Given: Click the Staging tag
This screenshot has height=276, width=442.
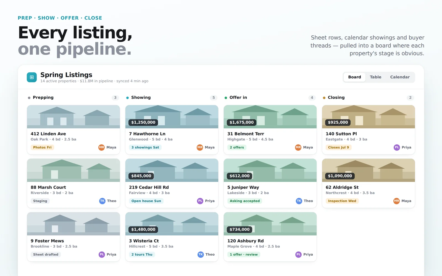Looking at the screenshot, I should pos(40,201).
